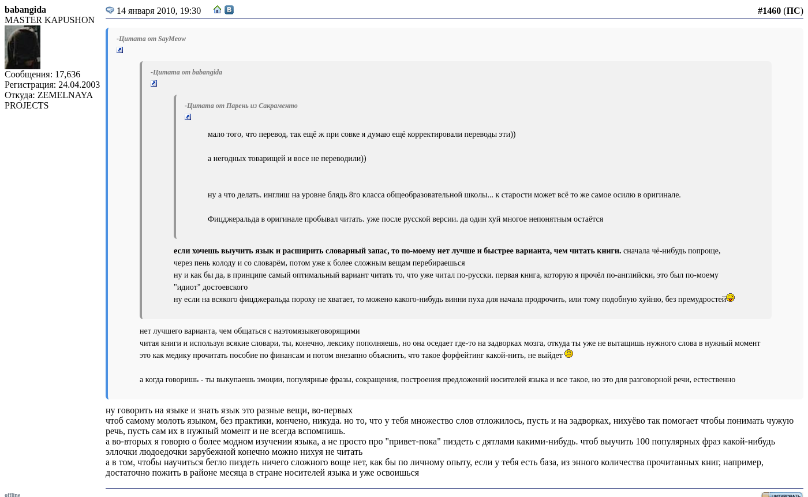Click the "Цитата от babangida" quote header
The height and width of the screenshot is (497, 808).
tap(186, 72)
